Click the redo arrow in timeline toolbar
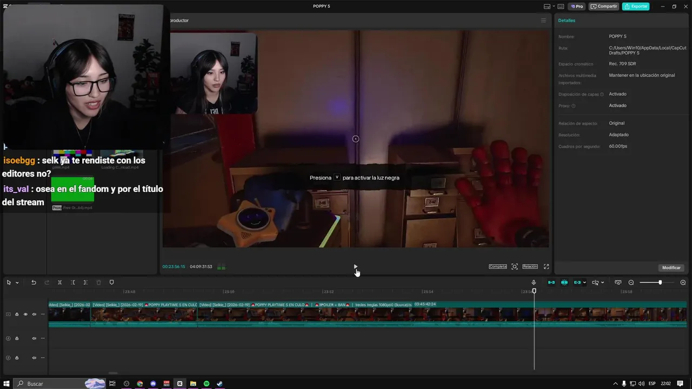This screenshot has height=389, width=692. click(x=46, y=283)
